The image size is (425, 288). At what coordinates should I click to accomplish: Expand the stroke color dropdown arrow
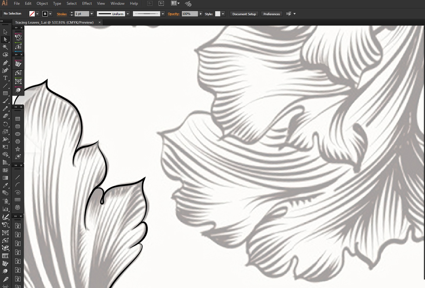50,14
